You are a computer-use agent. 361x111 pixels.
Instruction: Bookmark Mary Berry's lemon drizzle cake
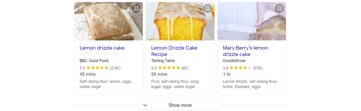[x=279, y=8]
